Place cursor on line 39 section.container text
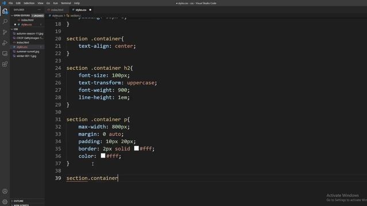 pos(92,178)
